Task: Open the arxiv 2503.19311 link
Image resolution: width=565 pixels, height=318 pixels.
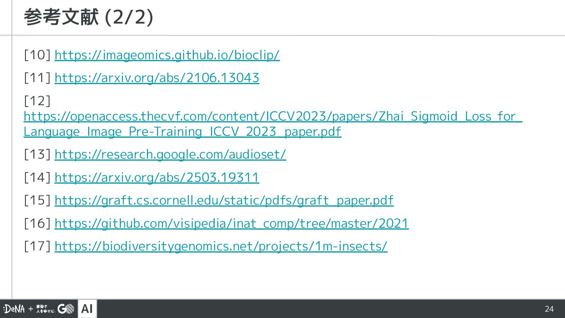Action: (157, 177)
